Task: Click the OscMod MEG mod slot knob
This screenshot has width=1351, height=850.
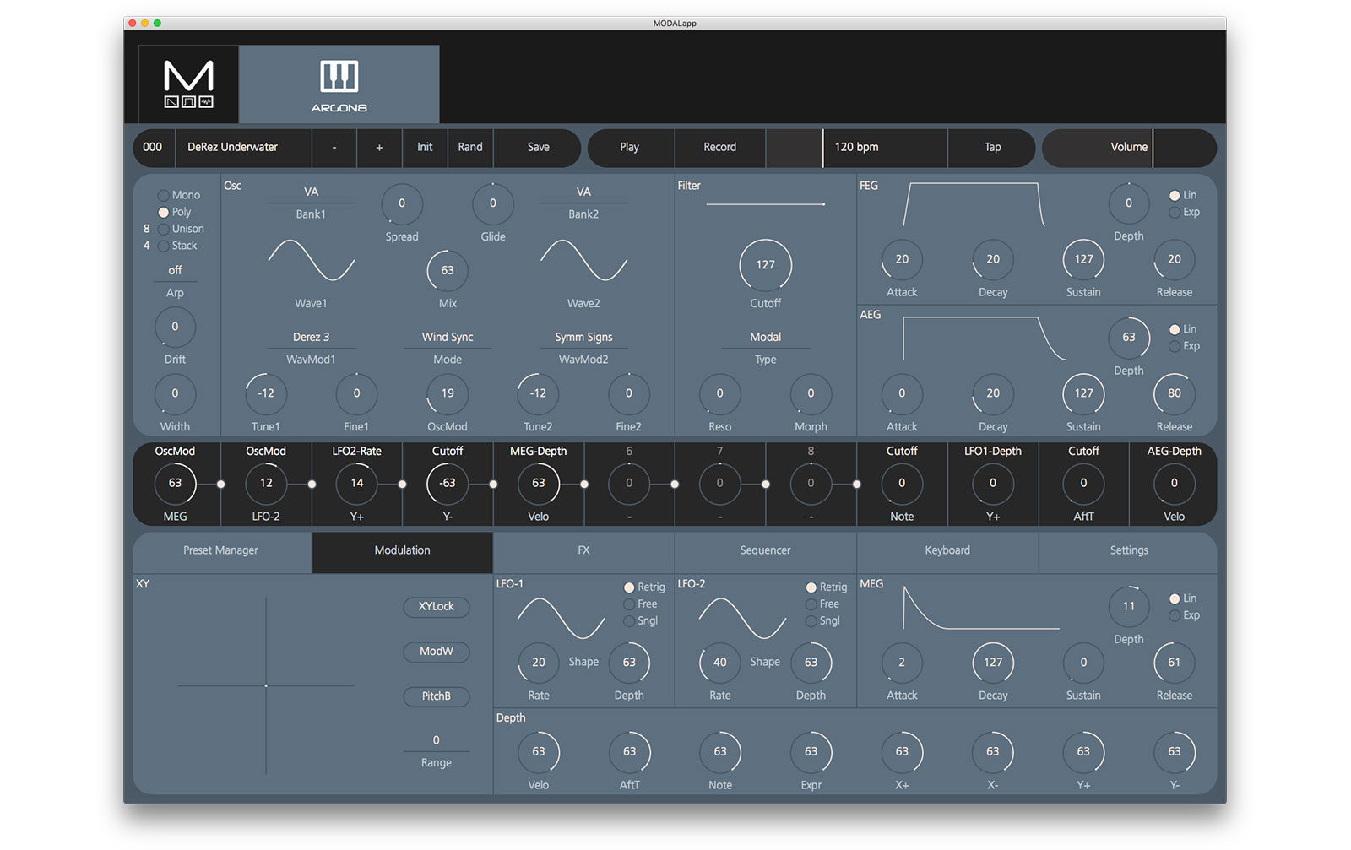Action: [x=175, y=483]
